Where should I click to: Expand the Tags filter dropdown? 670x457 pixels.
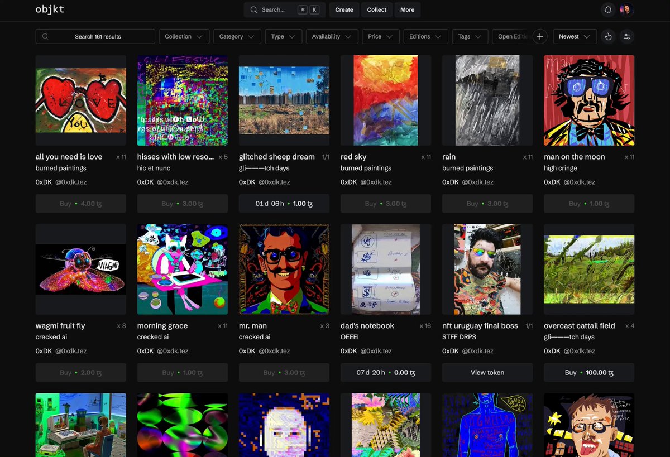470,36
